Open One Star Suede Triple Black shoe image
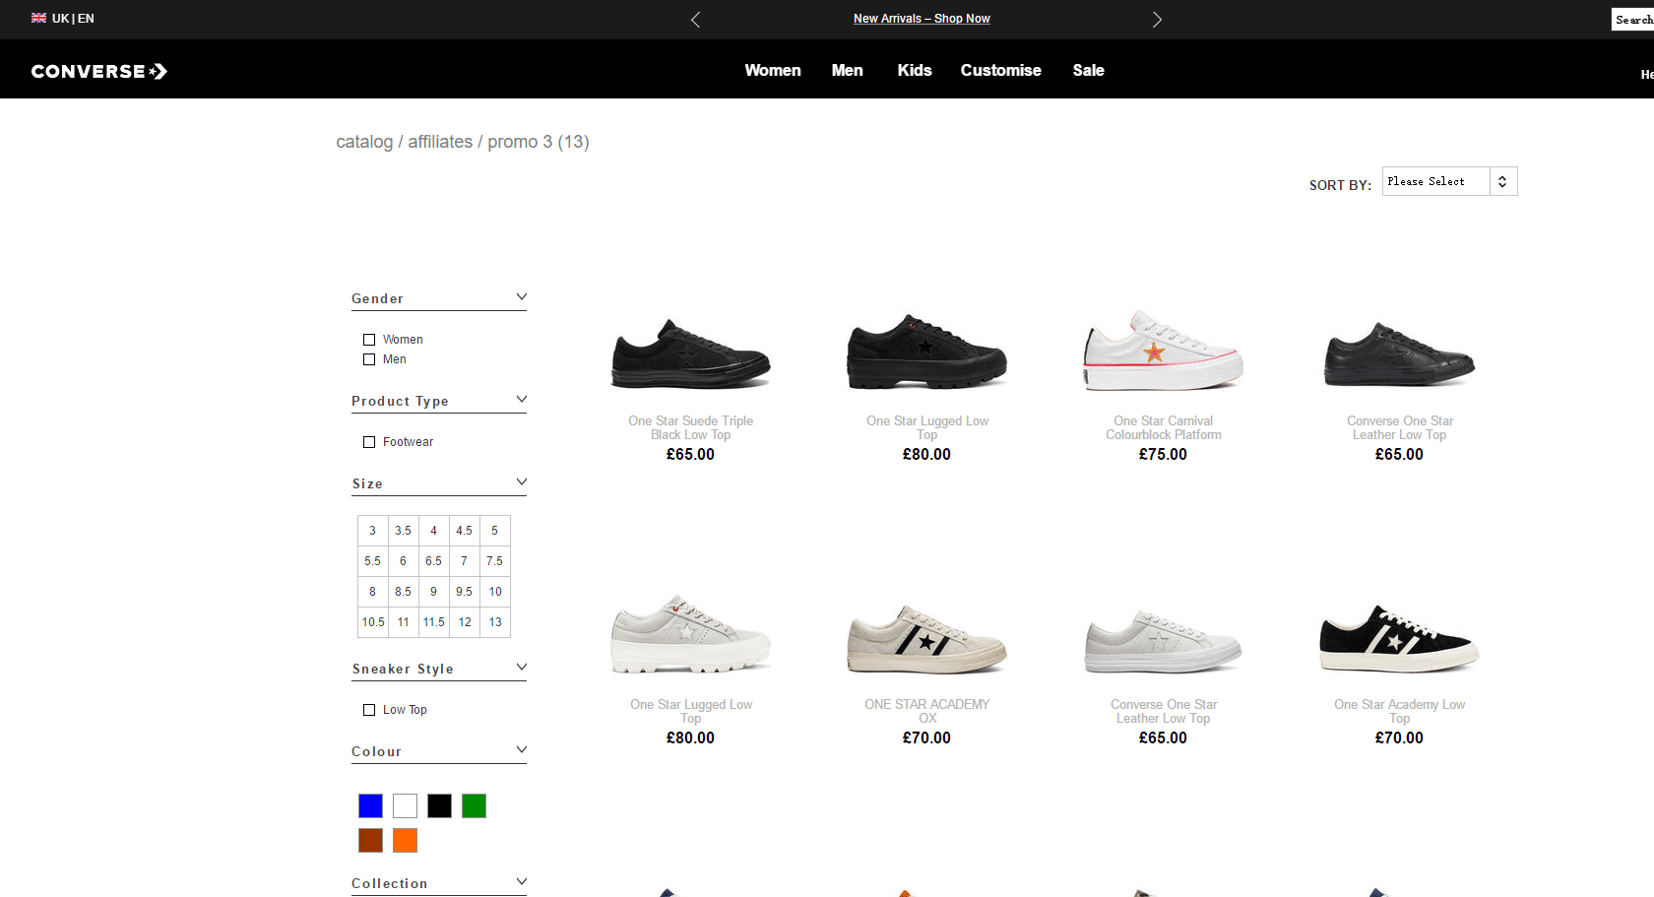Screen dimensions: 1654x897 tap(691, 352)
